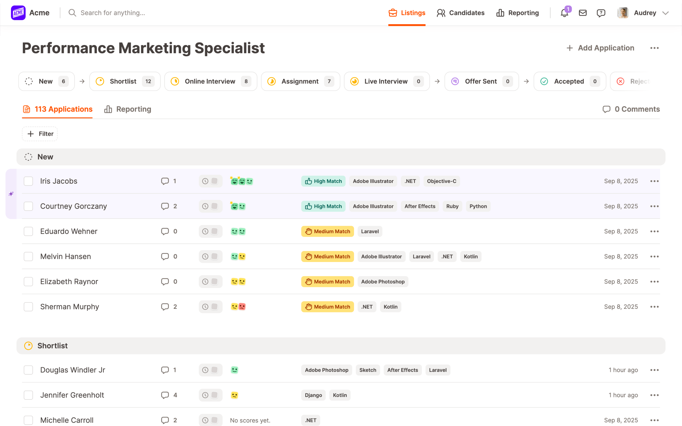Click the help chat question icon
Viewport: 682px width, 426px height.
click(601, 13)
